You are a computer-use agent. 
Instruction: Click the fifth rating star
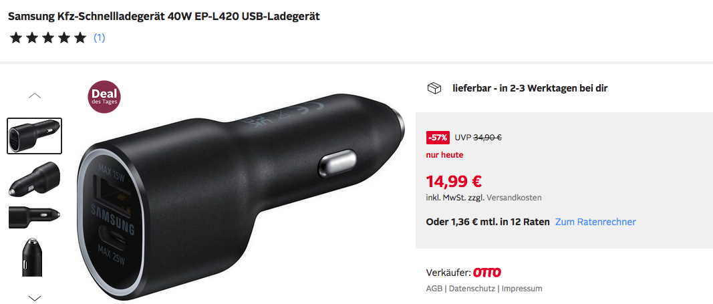80,37
